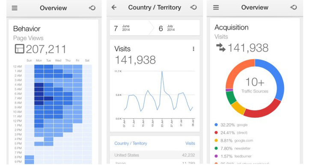Tap the Monday 4 AM heatmap cell
This screenshot has width=310, height=165.
coord(39,85)
